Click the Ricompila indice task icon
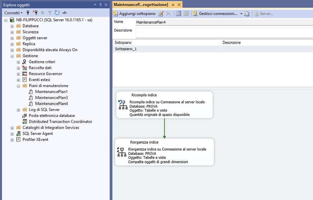Image resolution: width=313 pixels, height=200 pixels. 123,105
